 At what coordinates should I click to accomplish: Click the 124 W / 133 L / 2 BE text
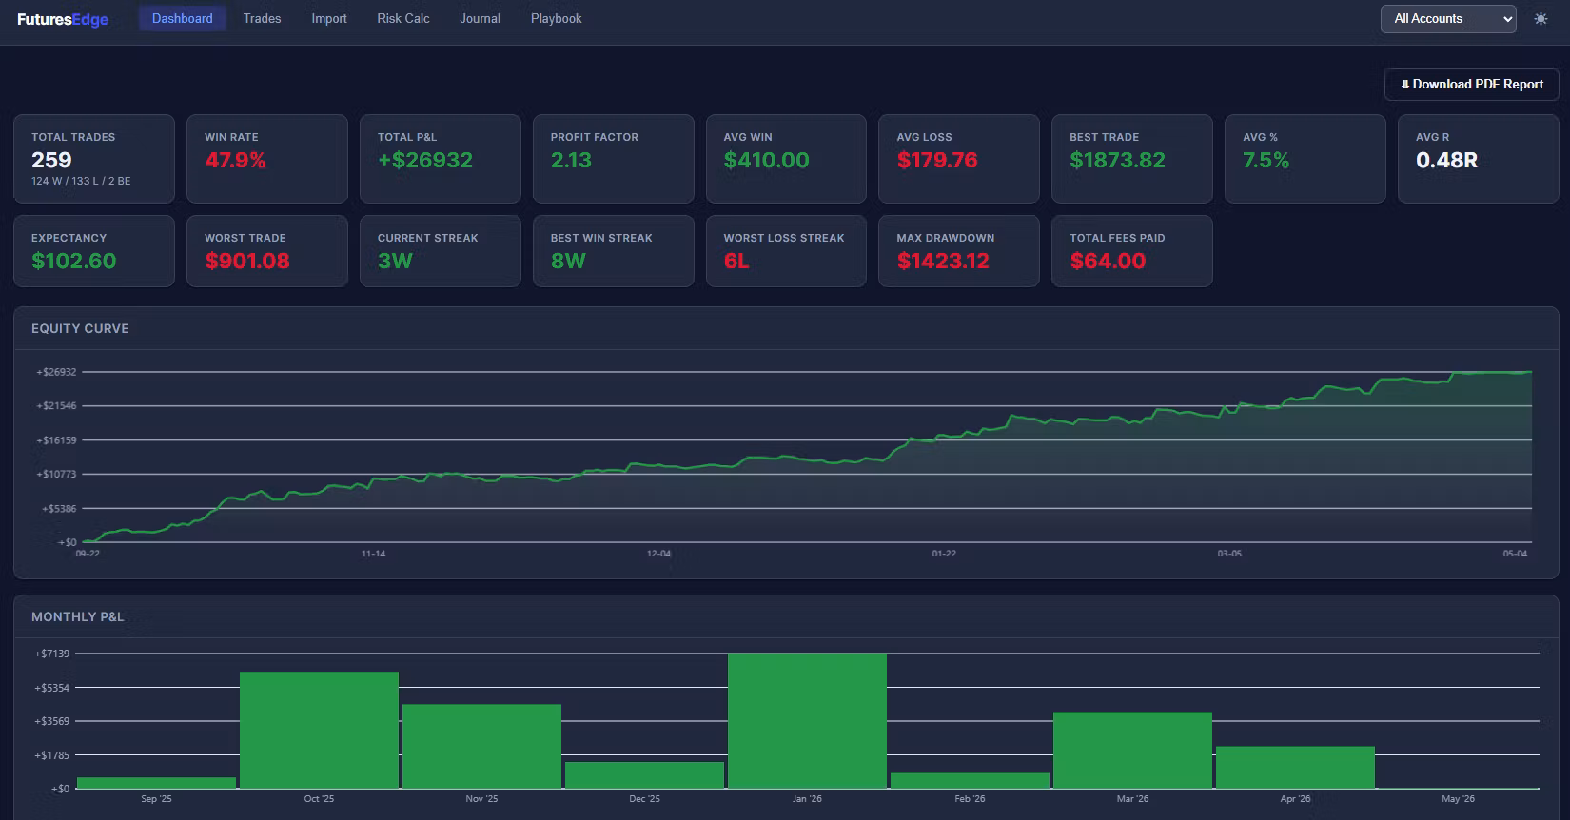81,181
